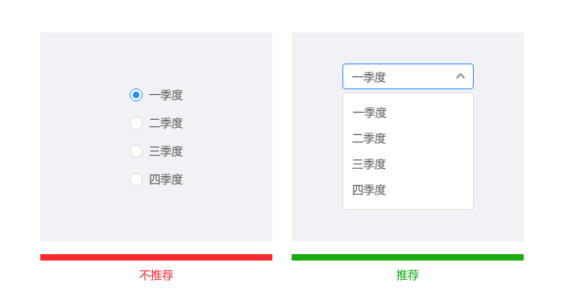
Task: Click the red indicator bar
Action: 156,257
